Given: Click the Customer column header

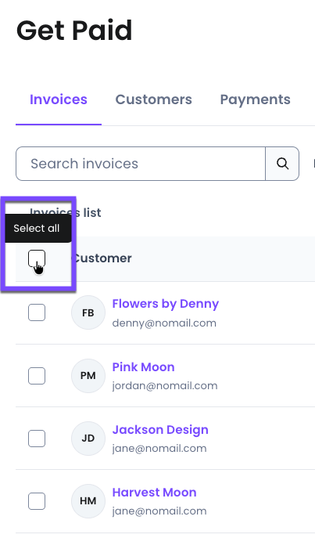Looking at the screenshot, I should pos(102,258).
